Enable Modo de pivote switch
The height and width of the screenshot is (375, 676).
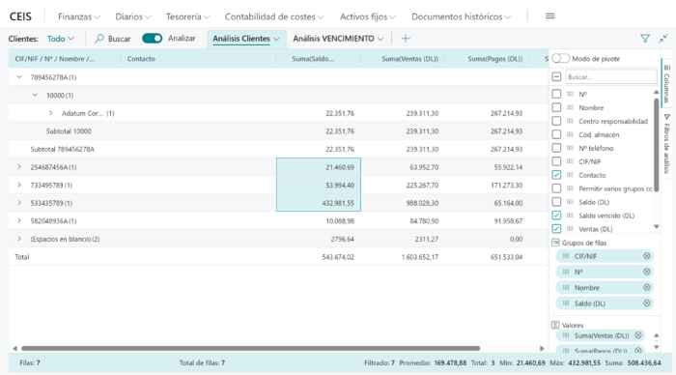point(560,58)
